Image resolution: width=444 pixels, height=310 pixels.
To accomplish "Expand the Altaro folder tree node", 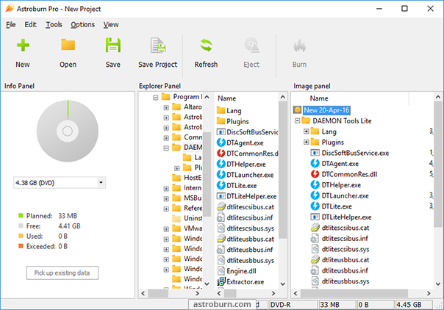I will (x=166, y=107).
